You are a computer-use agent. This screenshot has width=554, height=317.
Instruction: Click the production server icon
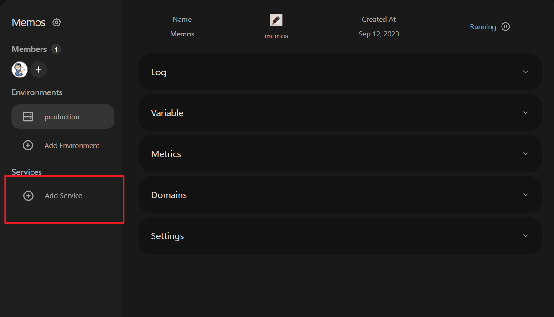28,117
